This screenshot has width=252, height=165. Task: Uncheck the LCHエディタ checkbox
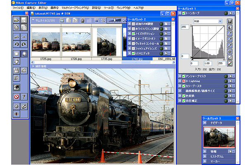(x=133, y=53)
